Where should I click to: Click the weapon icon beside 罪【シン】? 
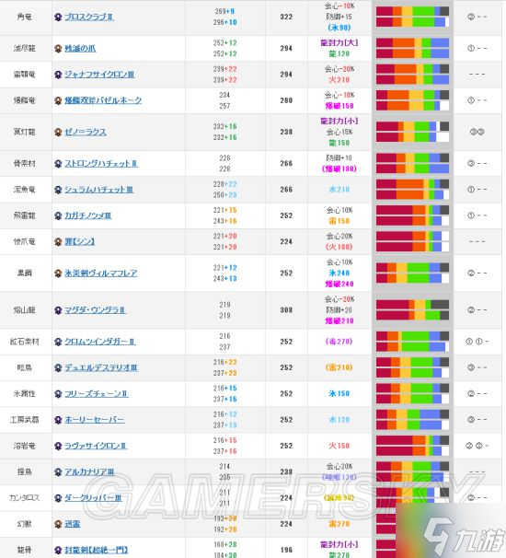pos(58,241)
